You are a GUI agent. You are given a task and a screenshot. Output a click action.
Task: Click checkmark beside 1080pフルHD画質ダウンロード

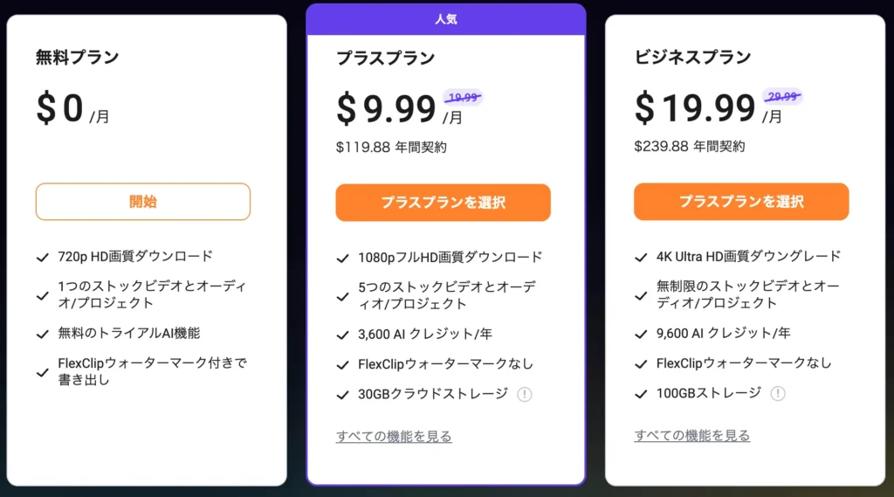[x=342, y=258]
